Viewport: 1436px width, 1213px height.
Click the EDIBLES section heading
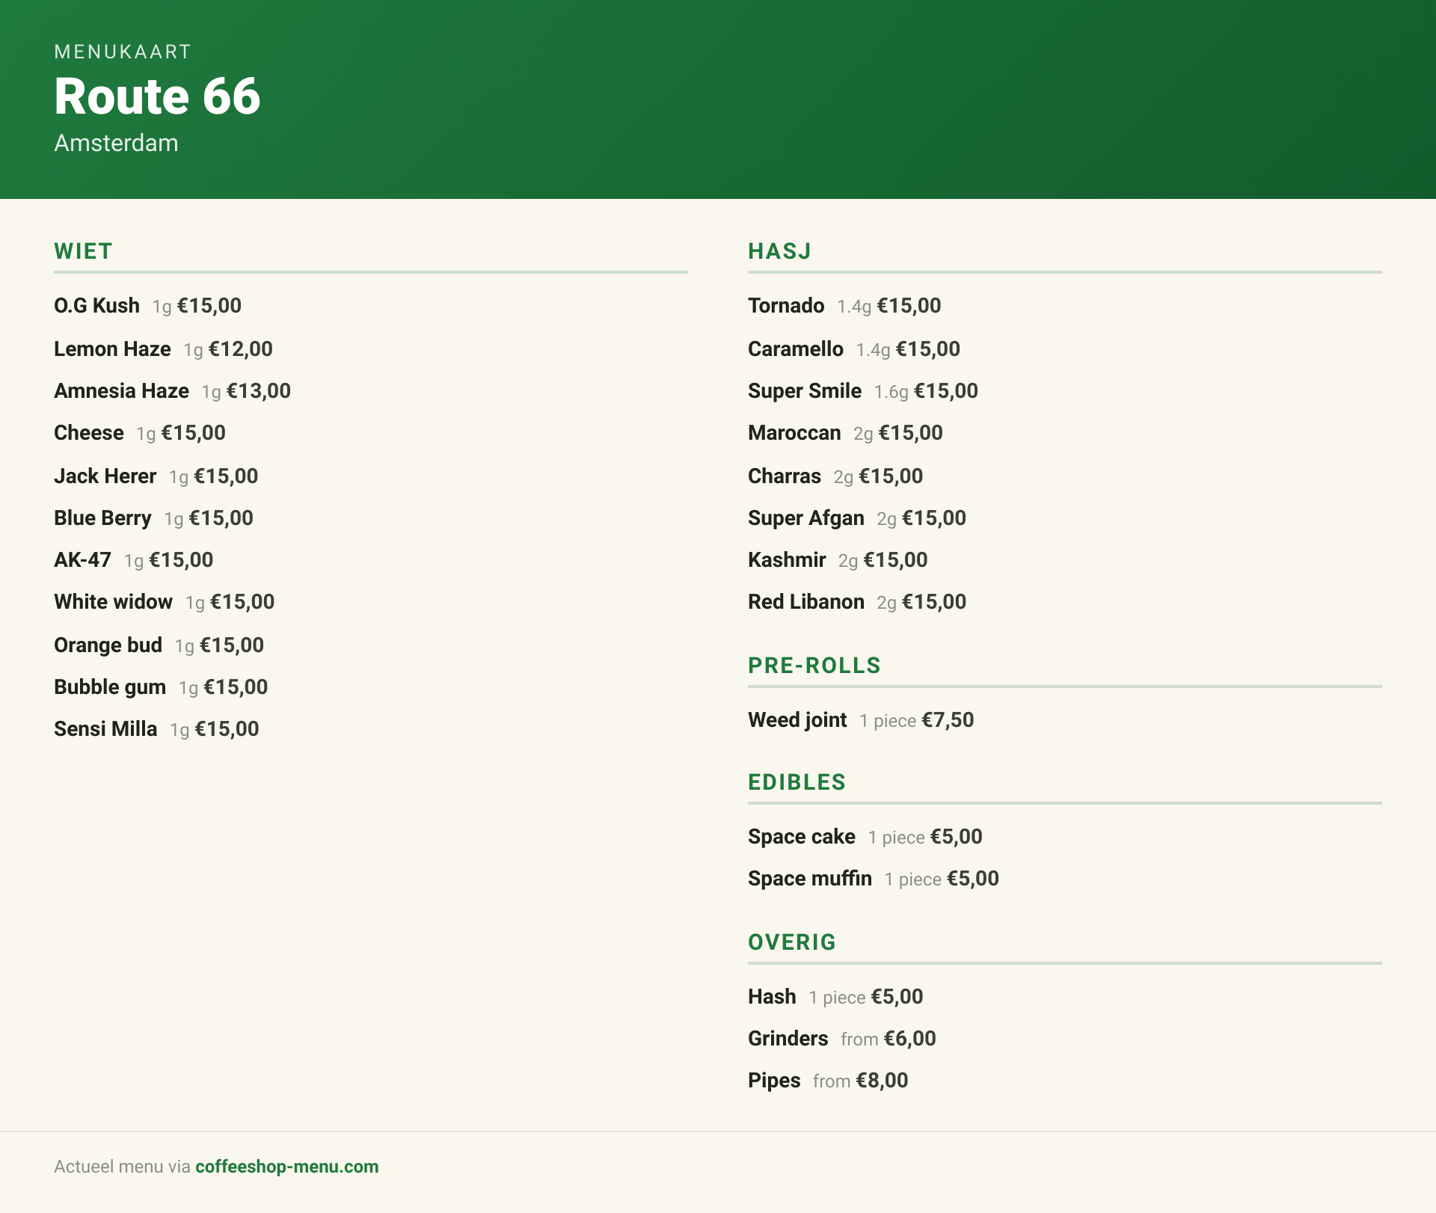coord(797,782)
